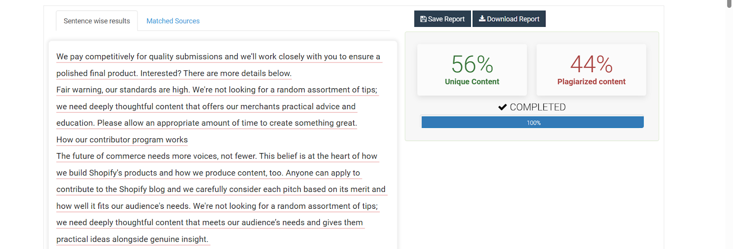Select the Sentence wise results tab
This screenshot has height=249, width=733.
coord(97,21)
